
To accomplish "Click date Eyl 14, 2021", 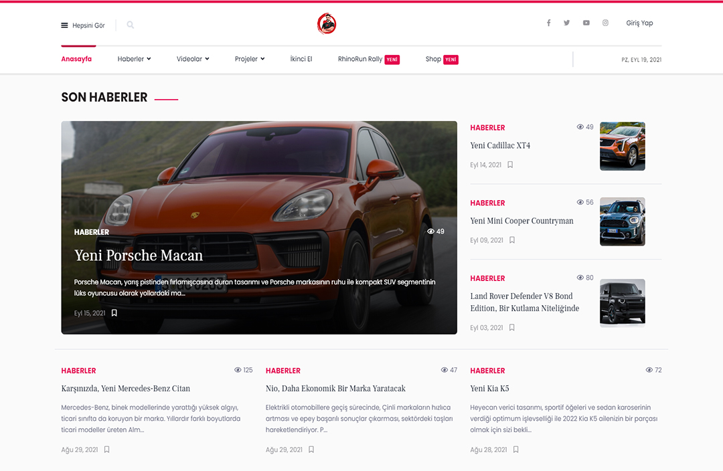I will click(485, 165).
